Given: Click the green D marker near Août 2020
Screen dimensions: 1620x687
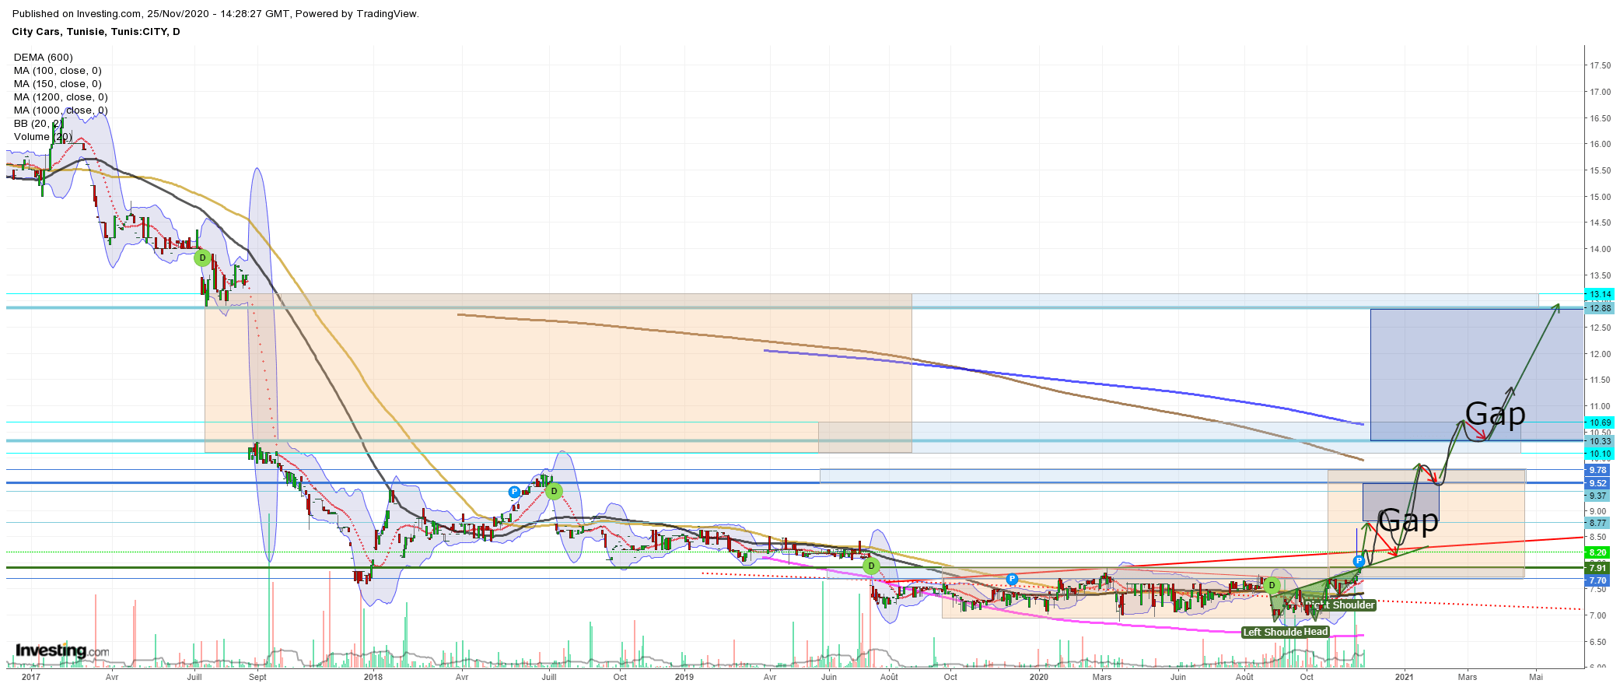Looking at the screenshot, I should [x=1272, y=585].
